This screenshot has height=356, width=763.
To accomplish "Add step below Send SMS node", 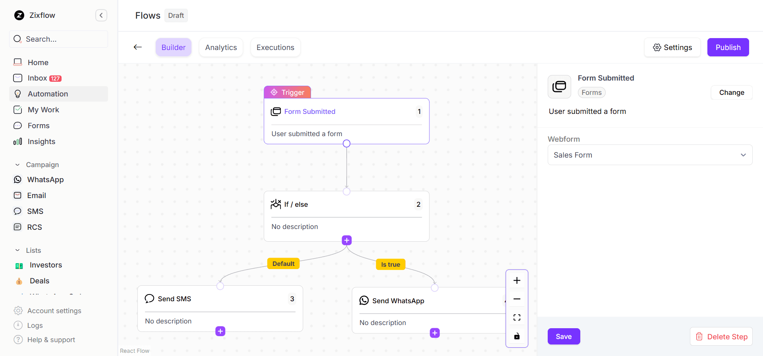I will (x=220, y=331).
